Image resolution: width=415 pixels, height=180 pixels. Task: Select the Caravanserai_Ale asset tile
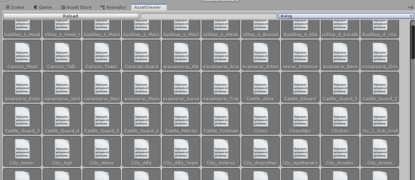(x=181, y=55)
